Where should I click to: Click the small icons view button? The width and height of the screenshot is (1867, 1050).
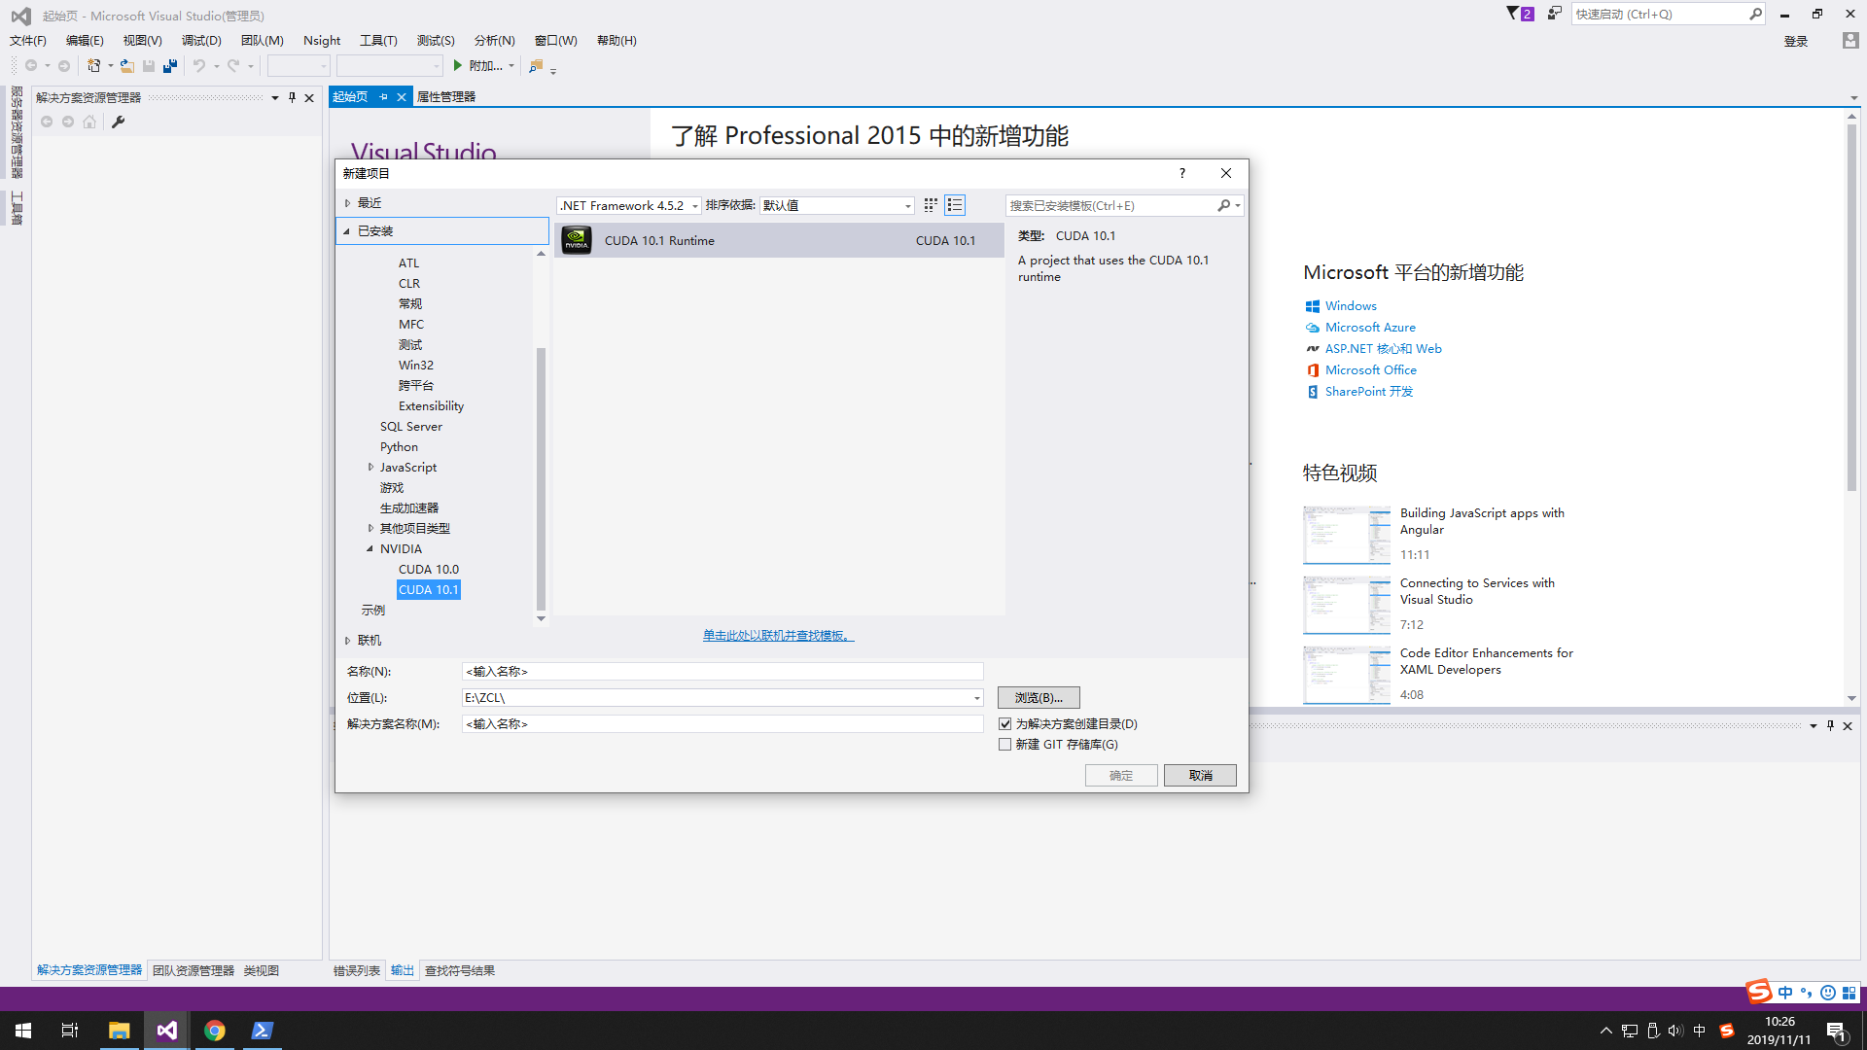point(931,205)
